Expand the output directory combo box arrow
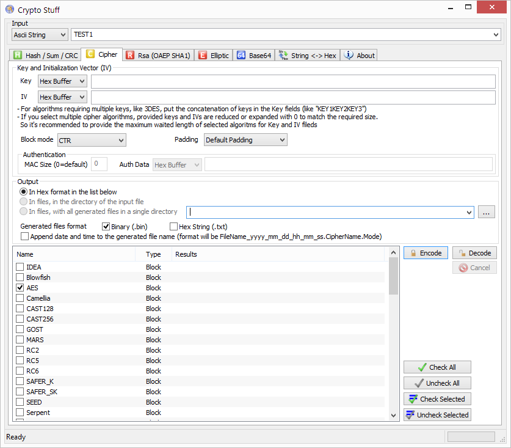Screen dimensions: 511x448 469,213
